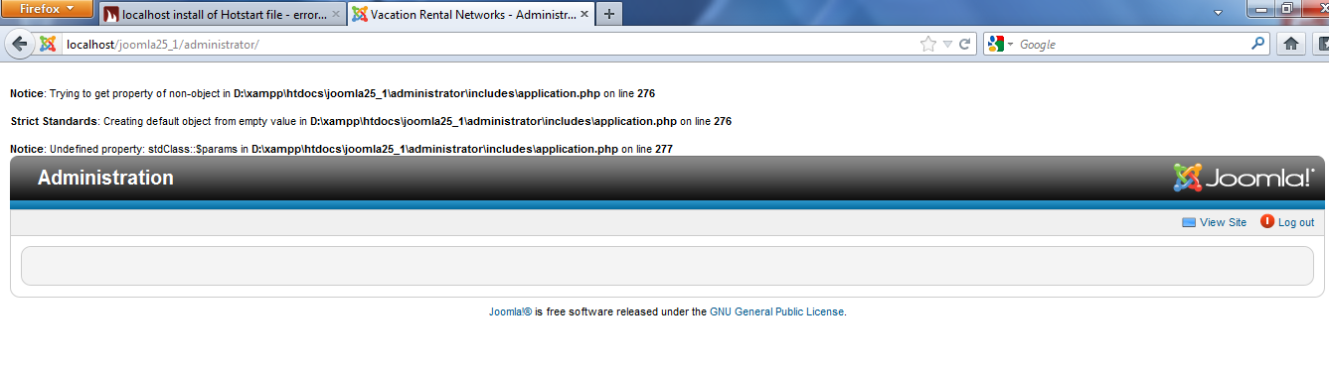Close the Hotstart file error tab
1329x371 pixels.
pos(335,14)
